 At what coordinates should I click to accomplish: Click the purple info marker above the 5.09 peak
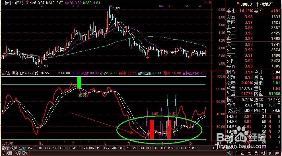pyautogui.click(x=110, y=6)
